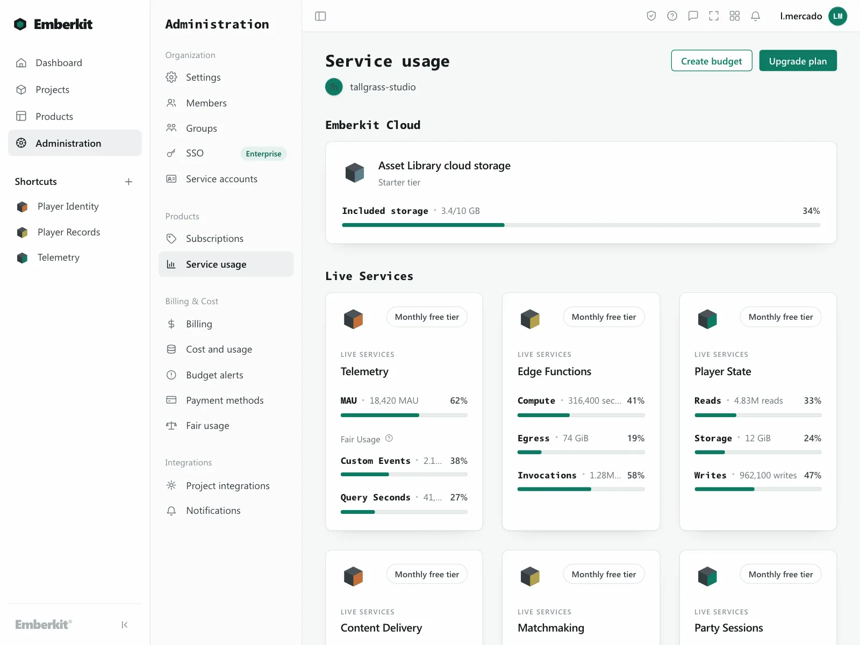Navigate to Projects
860x645 pixels.
(x=75, y=90)
